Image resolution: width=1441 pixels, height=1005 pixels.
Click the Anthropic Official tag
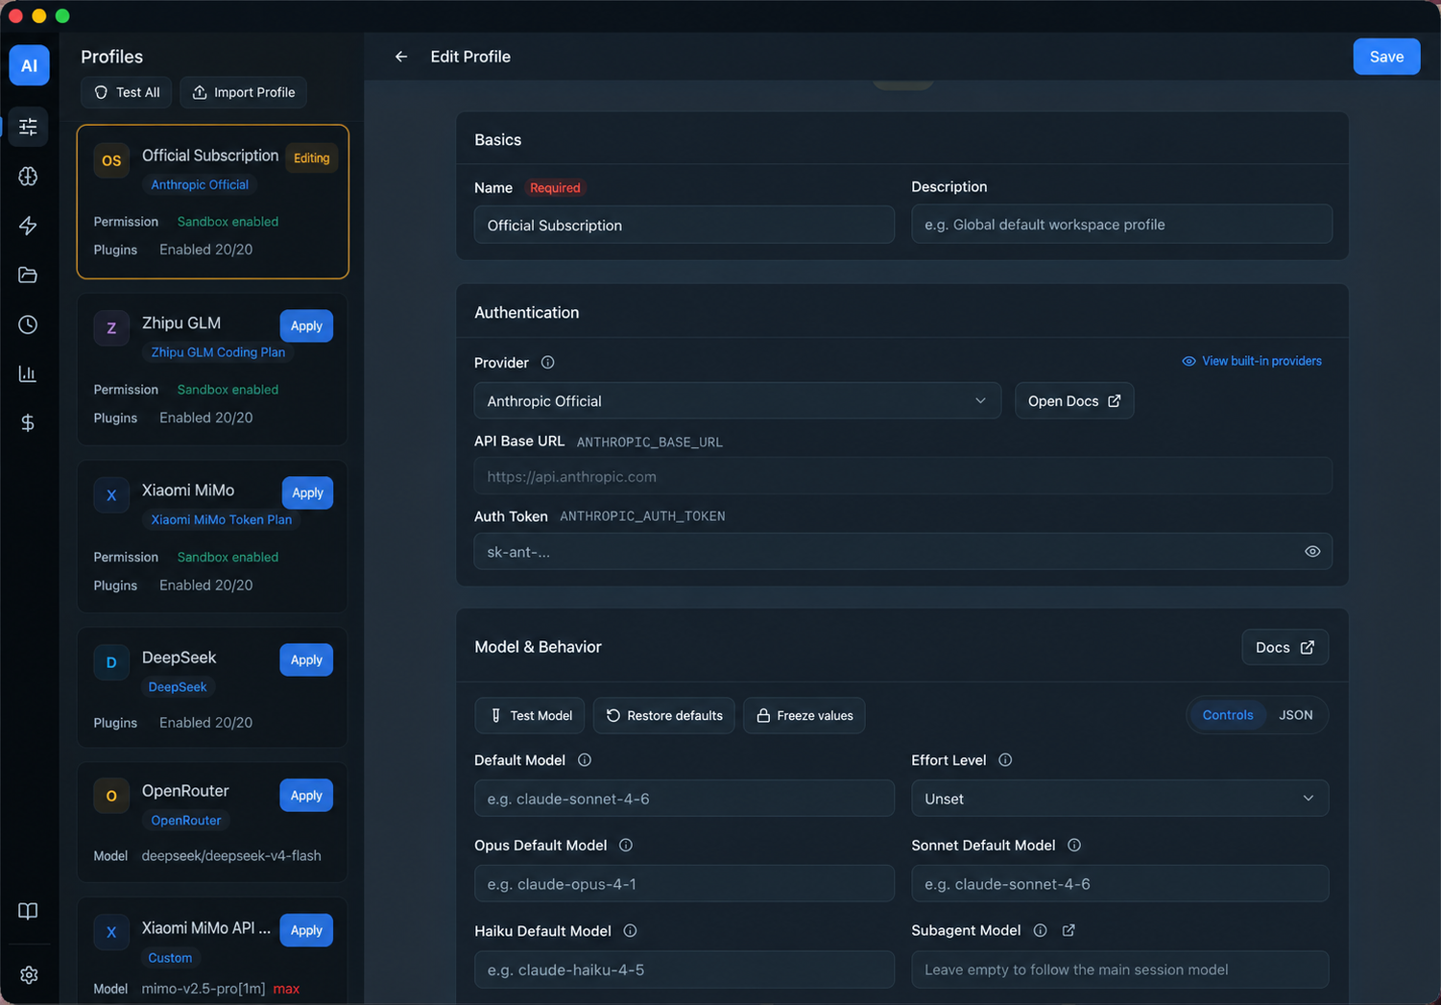coord(200,185)
